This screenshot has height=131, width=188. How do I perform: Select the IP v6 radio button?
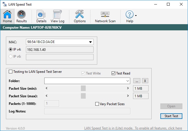(x=10, y=56)
